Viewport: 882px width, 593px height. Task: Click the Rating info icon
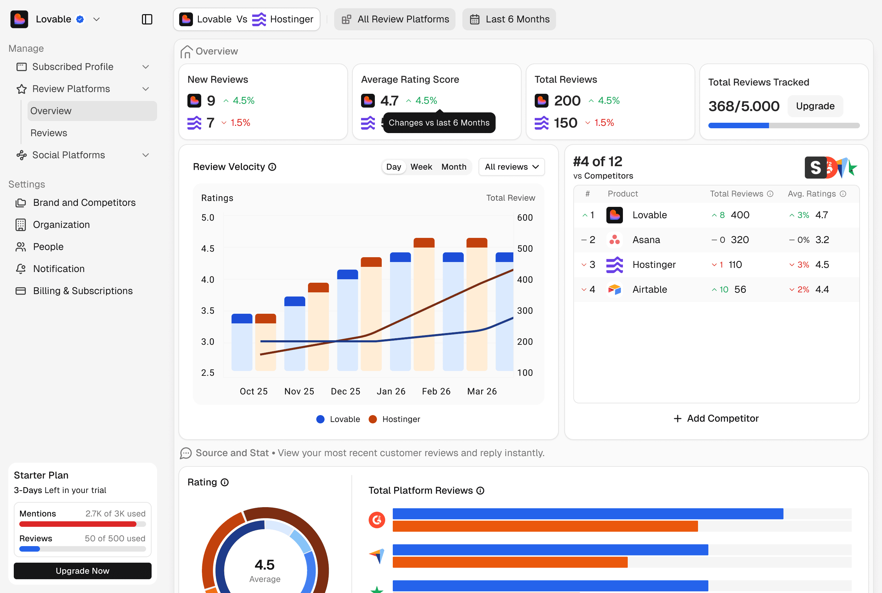[x=225, y=482]
